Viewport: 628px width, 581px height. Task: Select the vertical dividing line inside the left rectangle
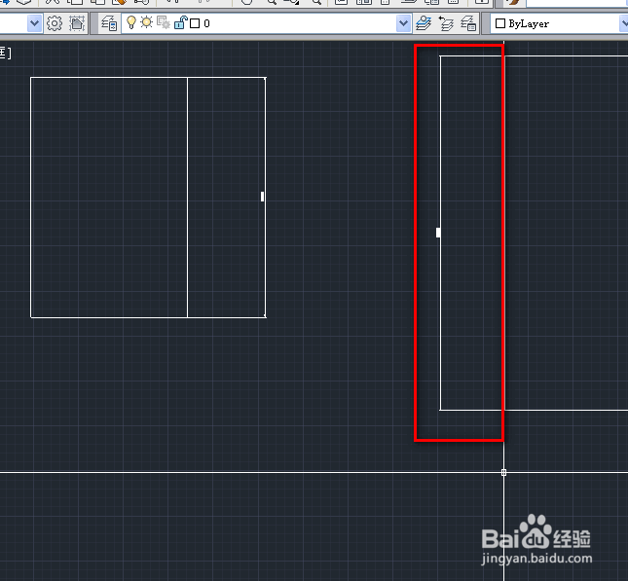tap(188, 198)
